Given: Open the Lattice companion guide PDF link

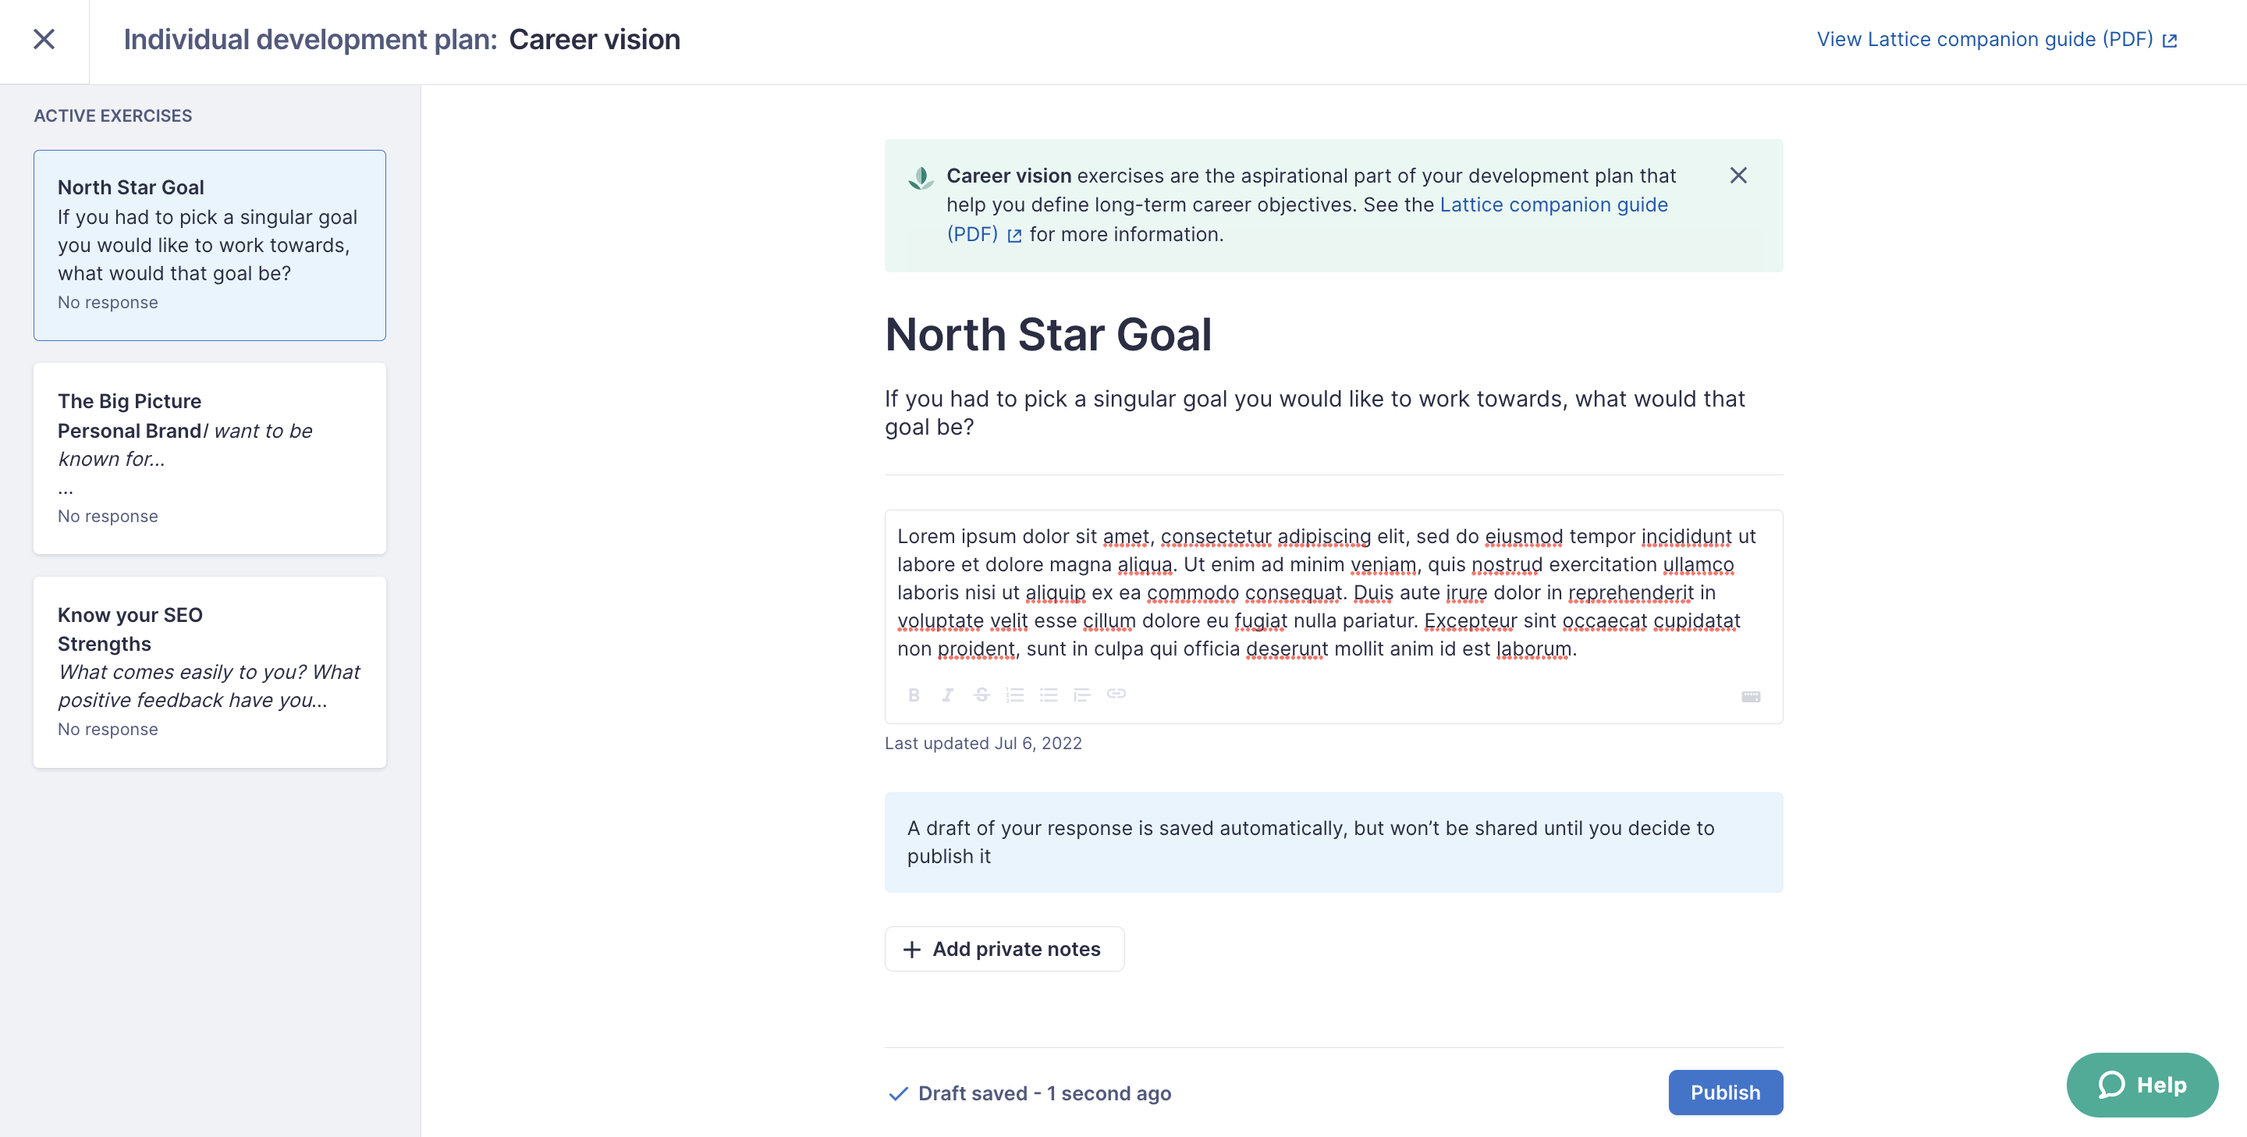Looking at the screenshot, I should coord(1553,204).
